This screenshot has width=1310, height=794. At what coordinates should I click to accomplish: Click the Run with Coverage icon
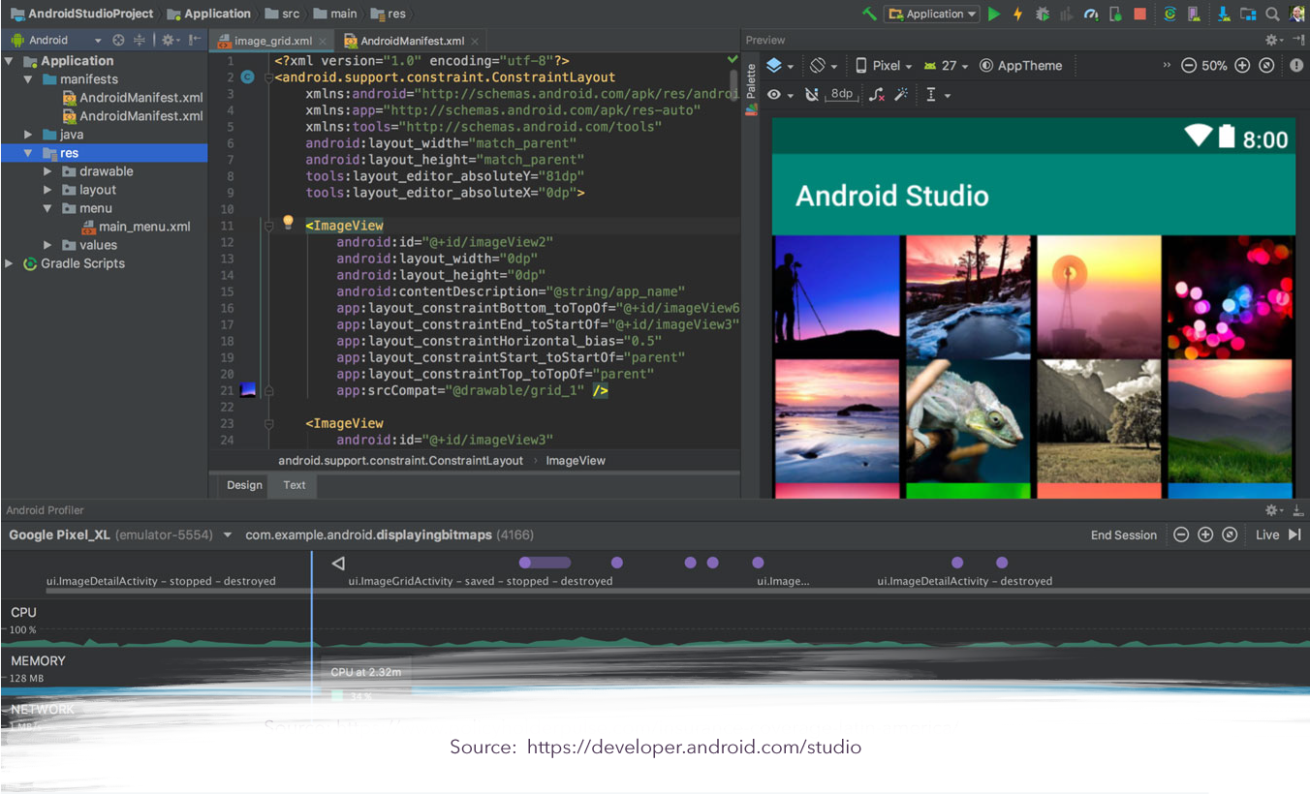[1067, 14]
